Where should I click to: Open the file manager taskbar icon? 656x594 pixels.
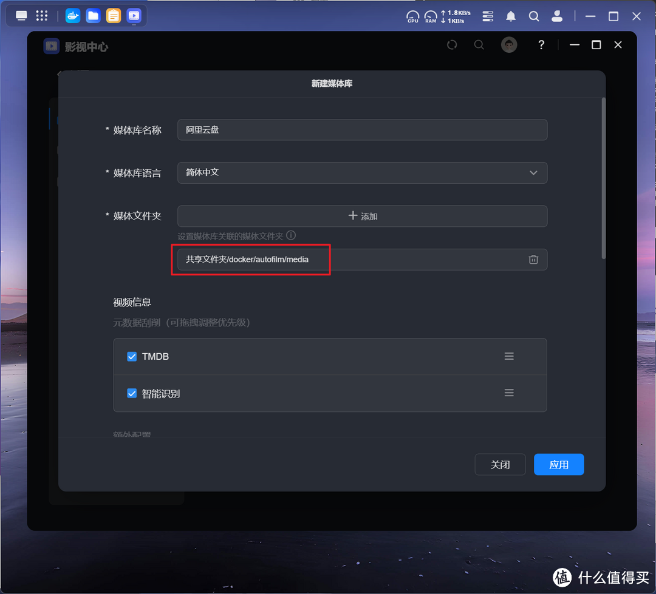(93, 16)
